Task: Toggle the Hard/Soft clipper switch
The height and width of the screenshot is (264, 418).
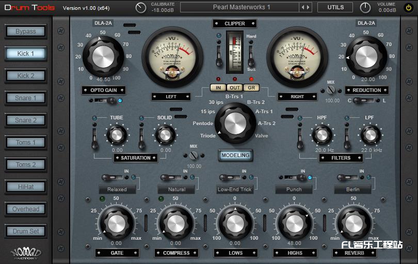Action: [251, 56]
